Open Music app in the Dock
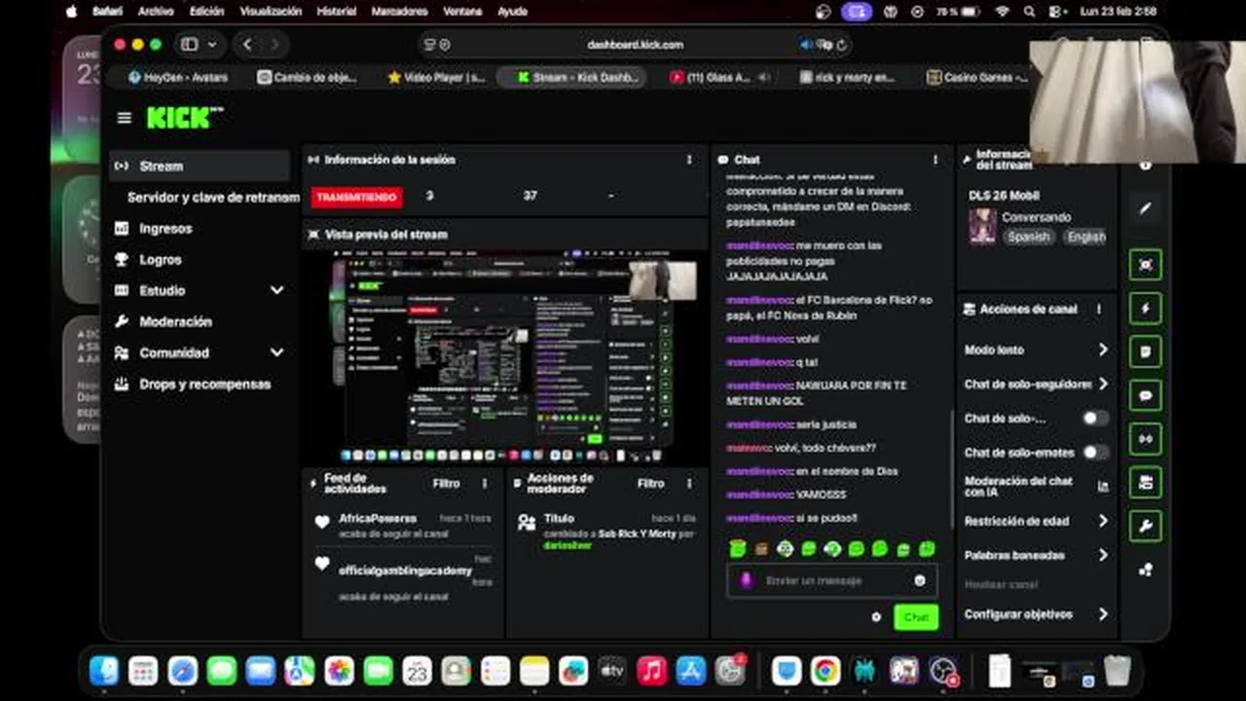The image size is (1246, 701). point(651,671)
